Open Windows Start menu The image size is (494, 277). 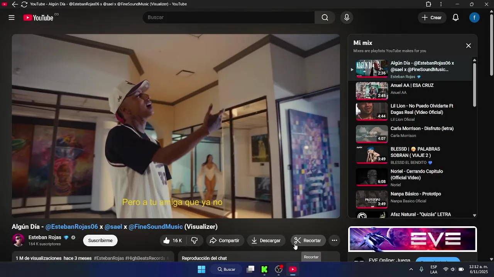[201, 269]
